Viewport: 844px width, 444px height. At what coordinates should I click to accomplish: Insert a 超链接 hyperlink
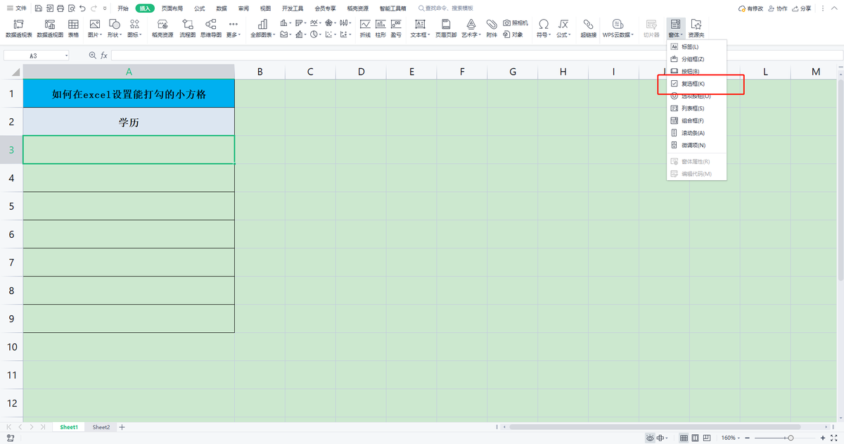(x=589, y=28)
